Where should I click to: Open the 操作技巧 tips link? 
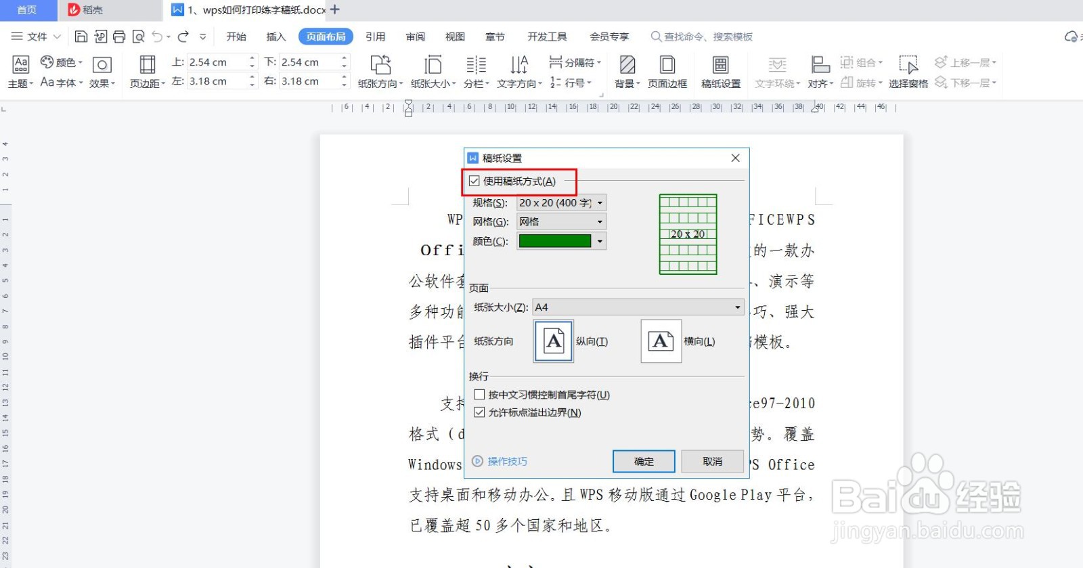point(500,461)
